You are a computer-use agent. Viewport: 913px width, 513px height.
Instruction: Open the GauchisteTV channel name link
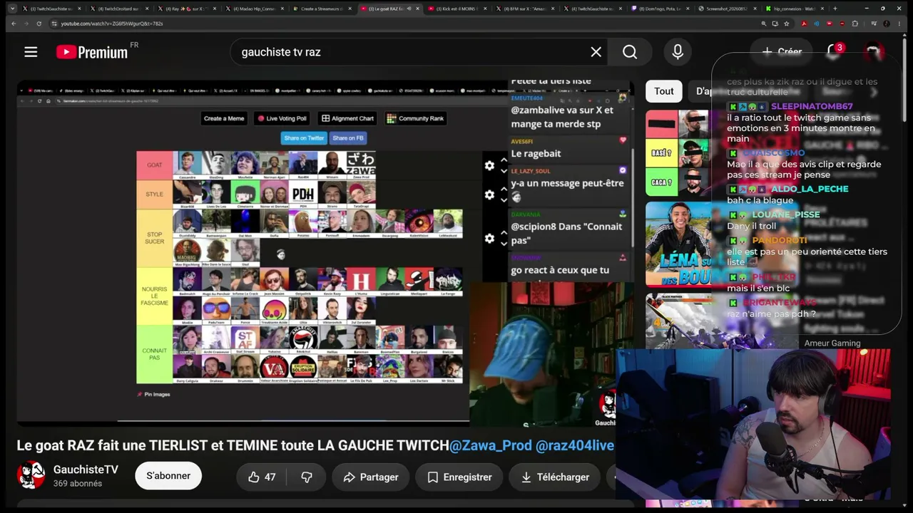click(86, 470)
